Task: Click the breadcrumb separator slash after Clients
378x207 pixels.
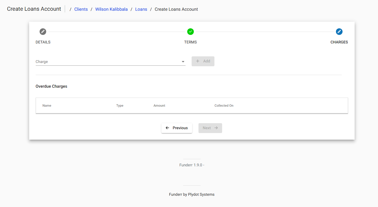Action: [x=91, y=9]
